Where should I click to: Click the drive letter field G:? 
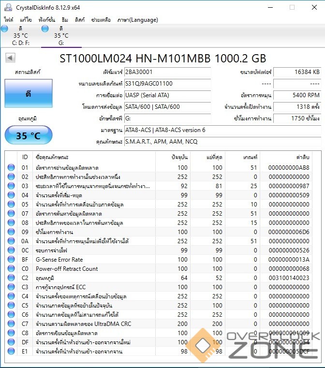pyautogui.click(x=167, y=118)
